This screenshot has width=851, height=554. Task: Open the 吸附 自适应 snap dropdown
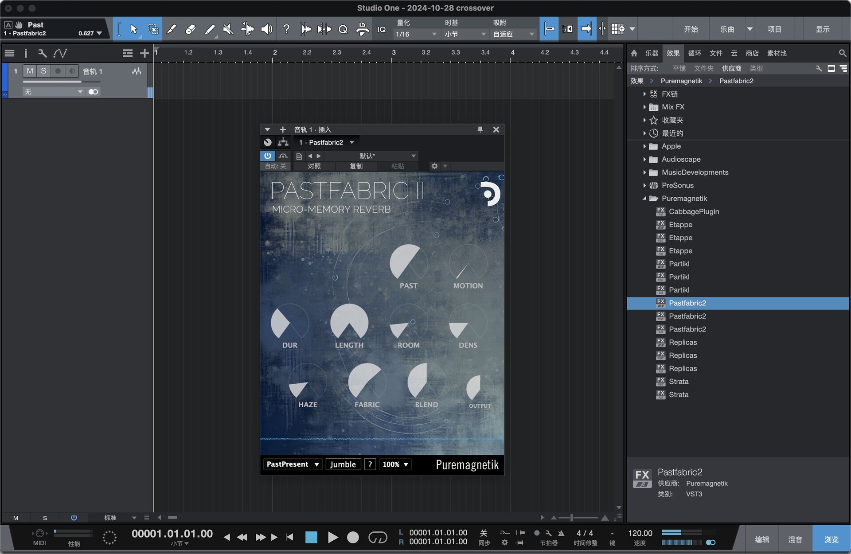(x=513, y=34)
